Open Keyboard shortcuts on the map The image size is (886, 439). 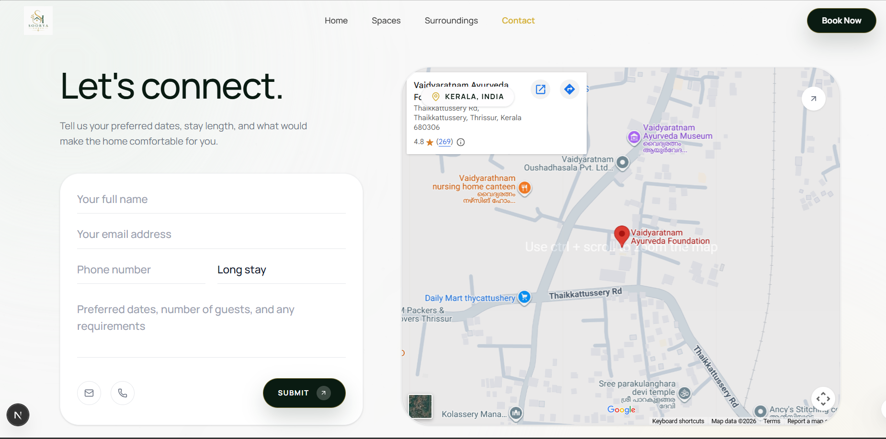point(678,421)
